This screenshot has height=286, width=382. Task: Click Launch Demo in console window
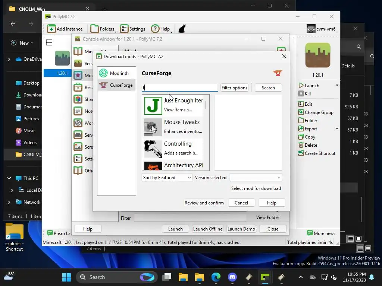click(x=241, y=229)
